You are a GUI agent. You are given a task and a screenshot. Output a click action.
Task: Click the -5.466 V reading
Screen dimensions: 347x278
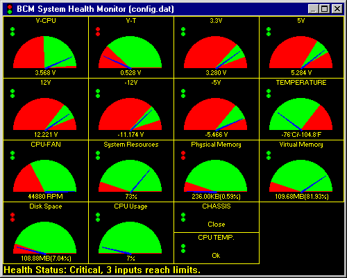tap(217, 135)
